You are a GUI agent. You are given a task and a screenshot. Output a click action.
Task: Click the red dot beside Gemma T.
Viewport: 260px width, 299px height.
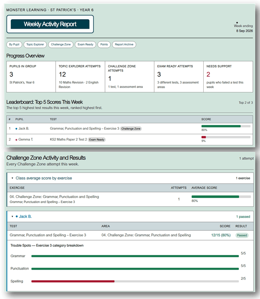point(16,140)
